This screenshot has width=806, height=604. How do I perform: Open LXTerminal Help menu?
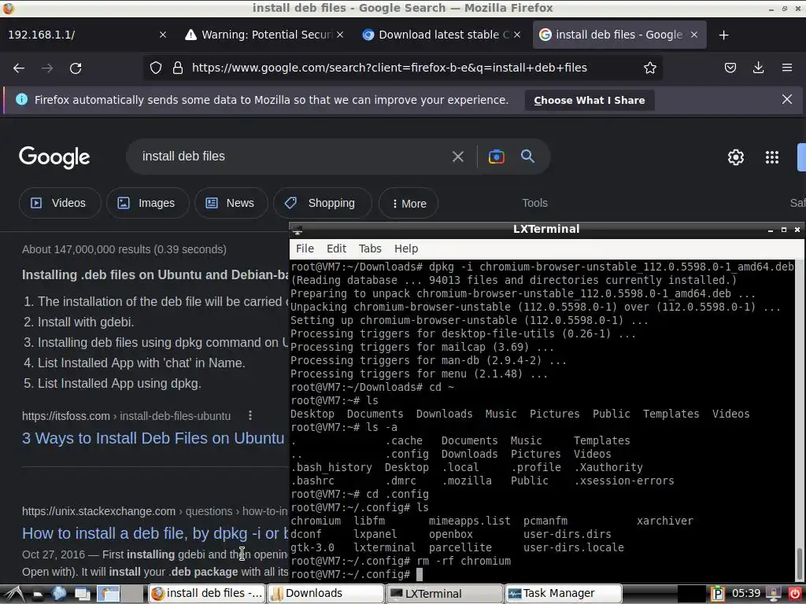(405, 249)
